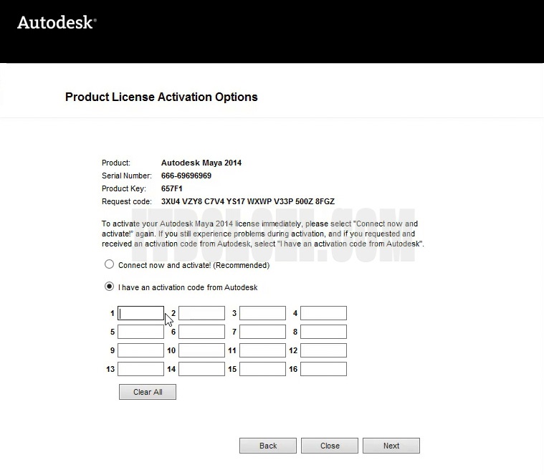Click the serial number 666-69696969
Screen dimensions: 544x475
(186, 176)
